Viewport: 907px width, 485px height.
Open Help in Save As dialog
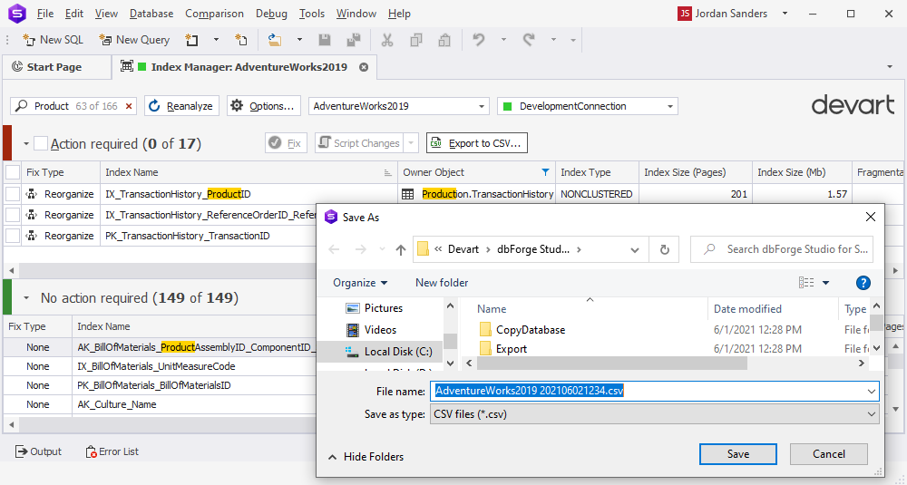pos(863,283)
